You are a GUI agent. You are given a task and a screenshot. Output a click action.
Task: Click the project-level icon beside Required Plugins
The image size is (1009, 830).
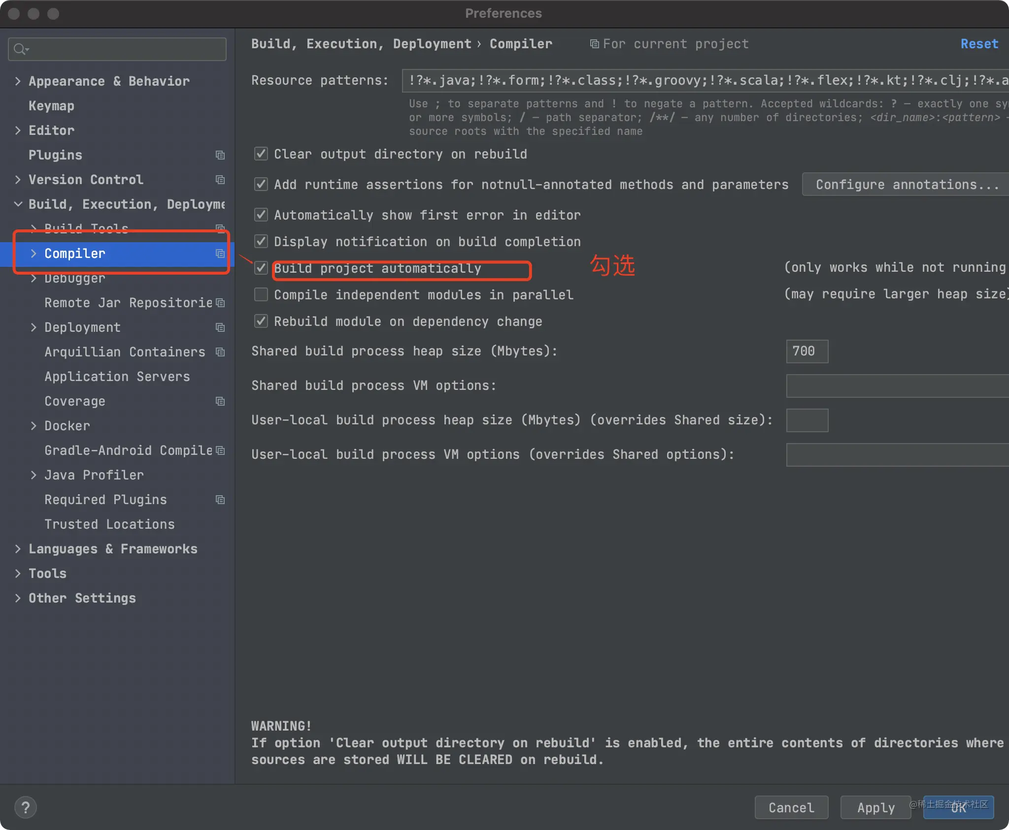tap(220, 500)
